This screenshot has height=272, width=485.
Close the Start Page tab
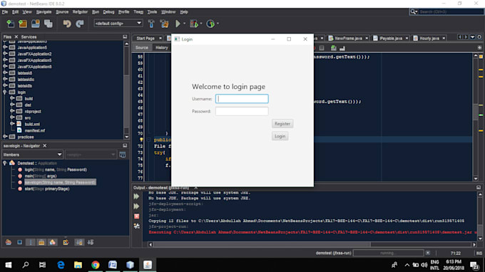[x=160, y=38]
